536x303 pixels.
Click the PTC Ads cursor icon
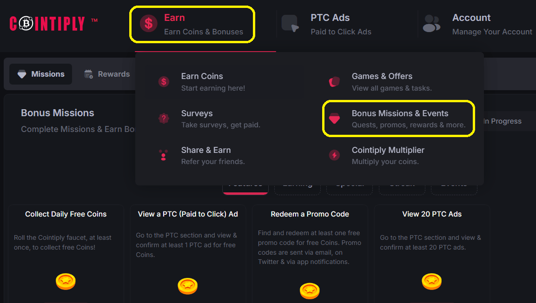[x=290, y=23]
